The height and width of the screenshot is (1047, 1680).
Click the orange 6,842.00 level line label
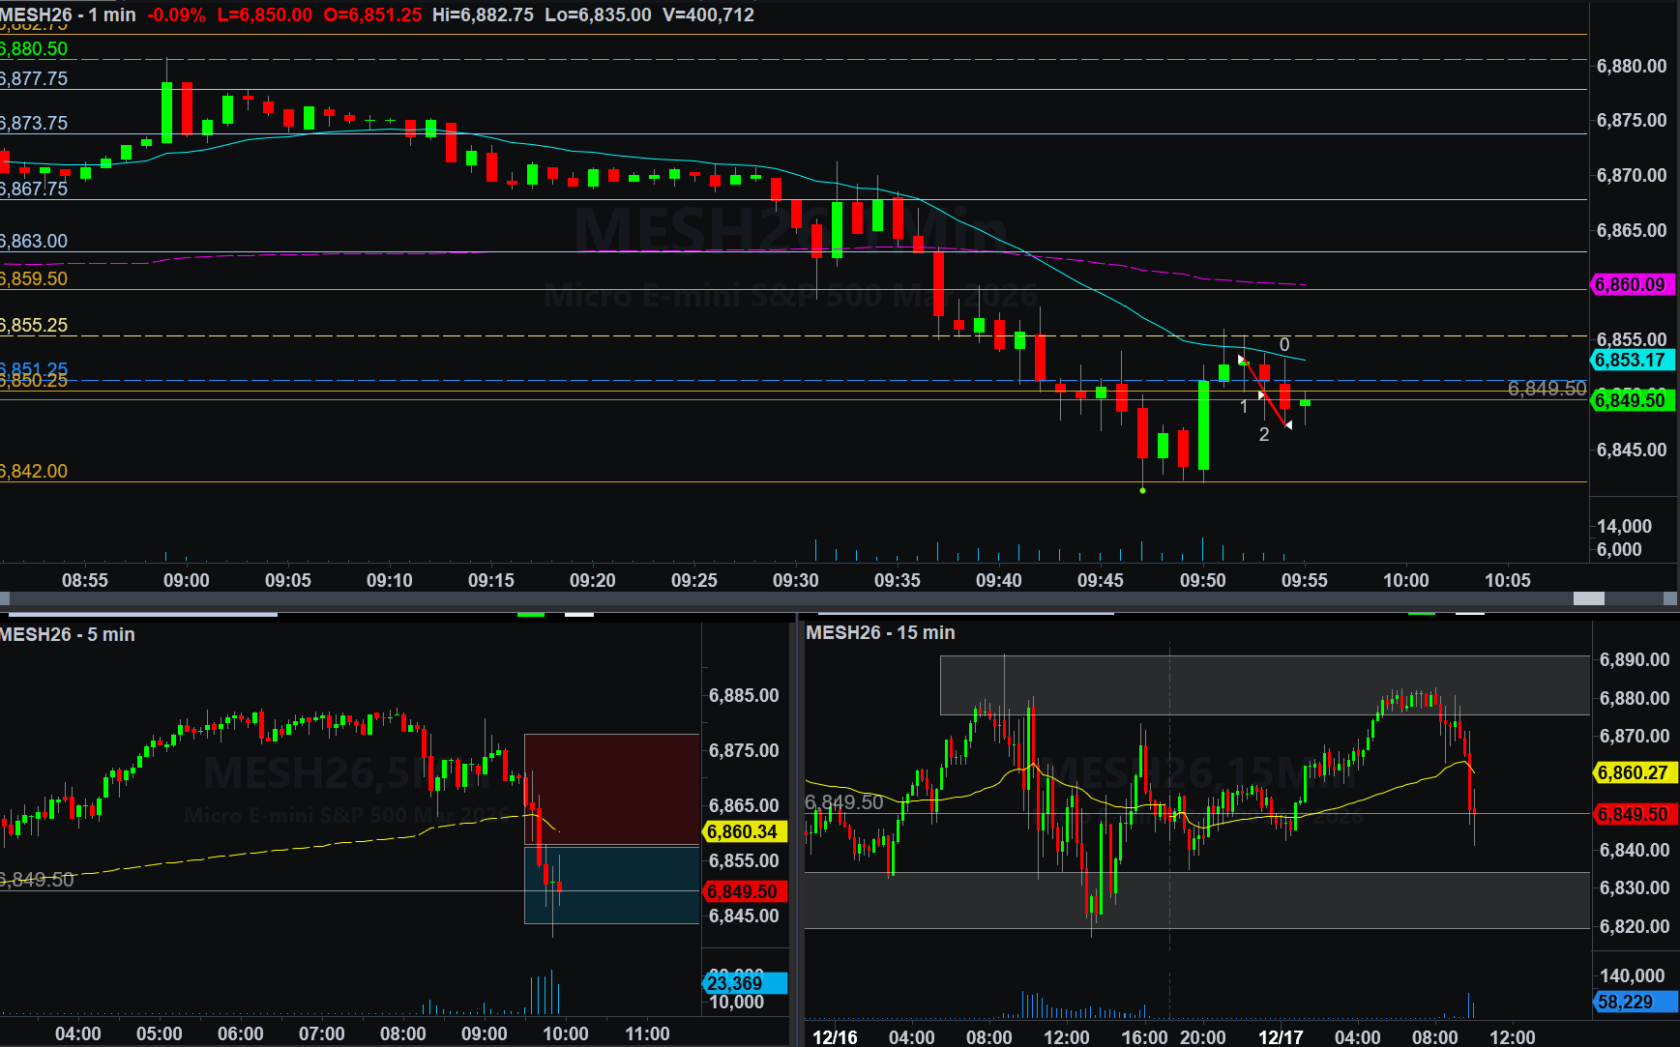coord(35,472)
